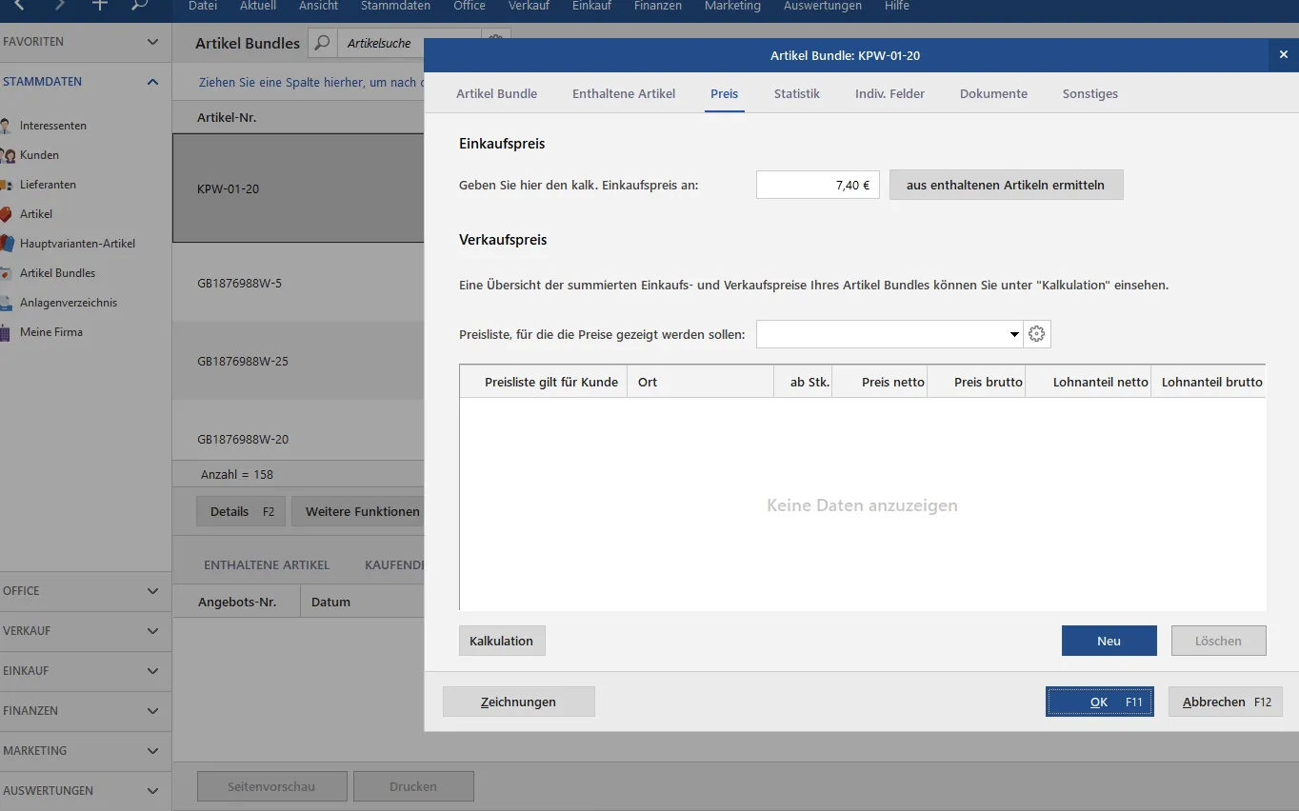Click the magnifier icon next to Artikelsuche
Viewport: 1299px width, 811px height.
323,43
